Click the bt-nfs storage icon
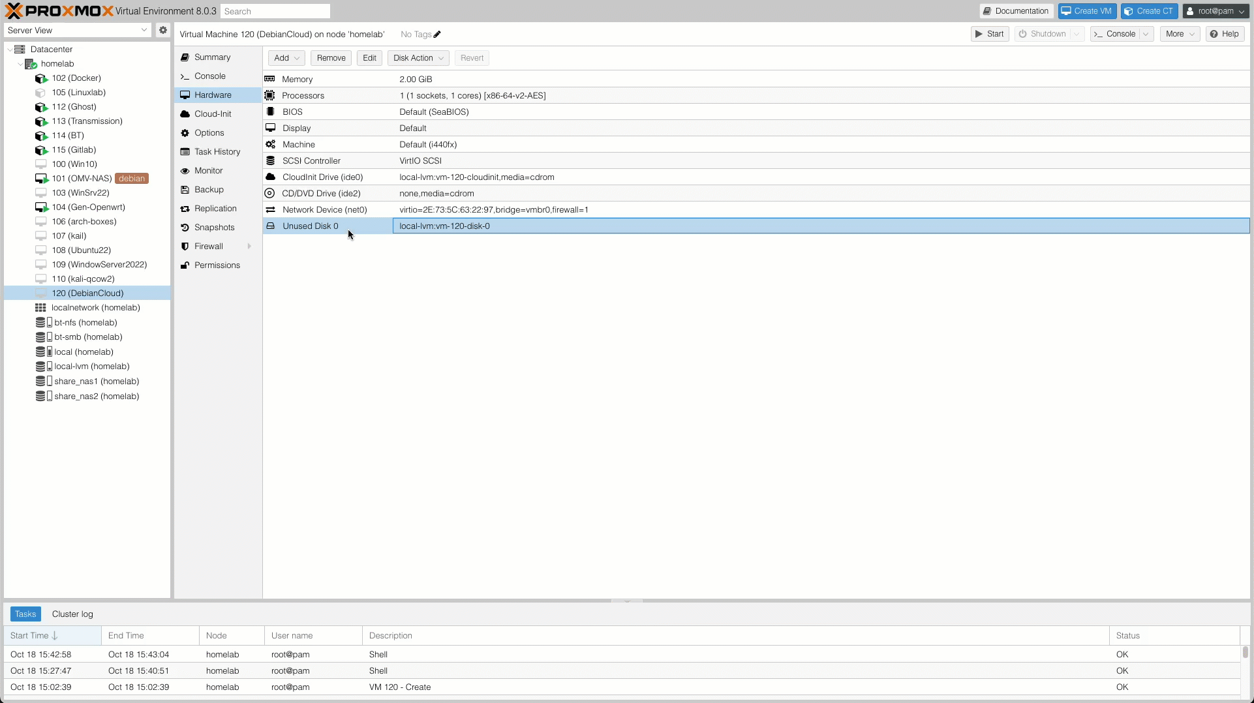The width and height of the screenshot is (1254, 703). [x=44, y=322]
